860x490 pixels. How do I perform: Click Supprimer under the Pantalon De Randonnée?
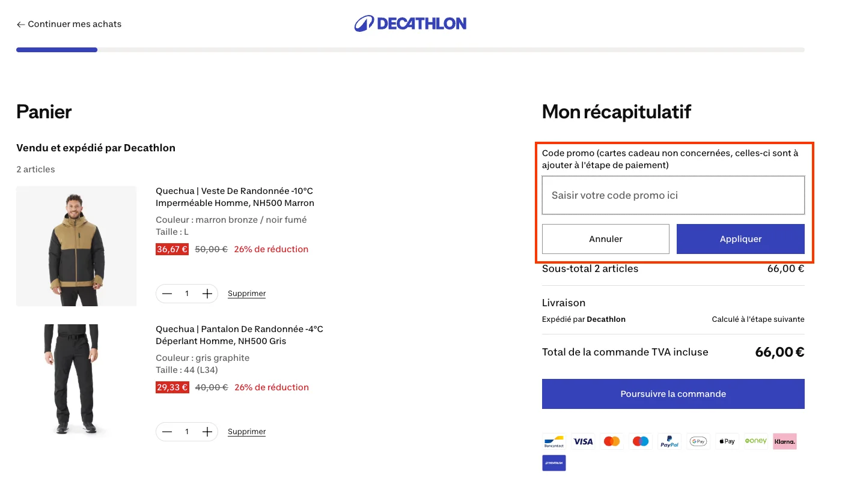(x=246, y=431)
